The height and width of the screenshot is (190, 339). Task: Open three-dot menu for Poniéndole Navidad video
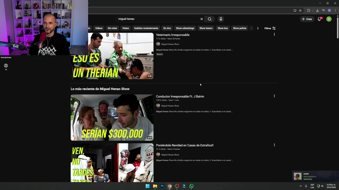click(274, 145)
